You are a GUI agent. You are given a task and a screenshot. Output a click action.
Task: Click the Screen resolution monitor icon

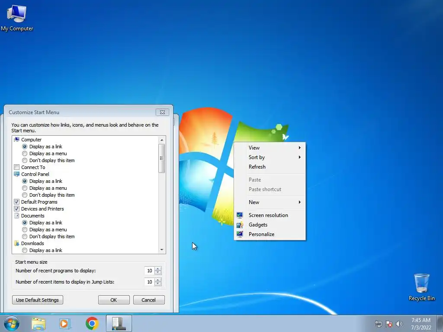[x=240, y=215]
